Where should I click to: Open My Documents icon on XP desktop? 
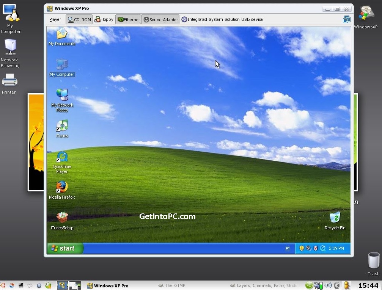[x=62, y=37]
